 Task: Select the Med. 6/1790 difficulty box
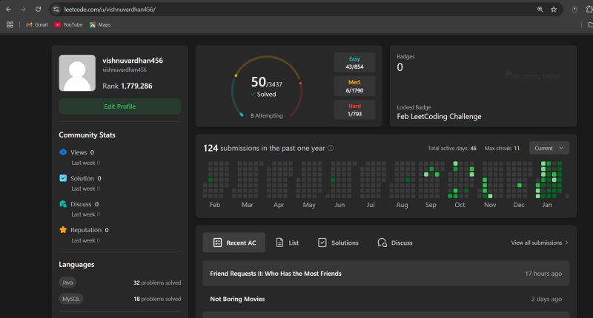[354, 86]
